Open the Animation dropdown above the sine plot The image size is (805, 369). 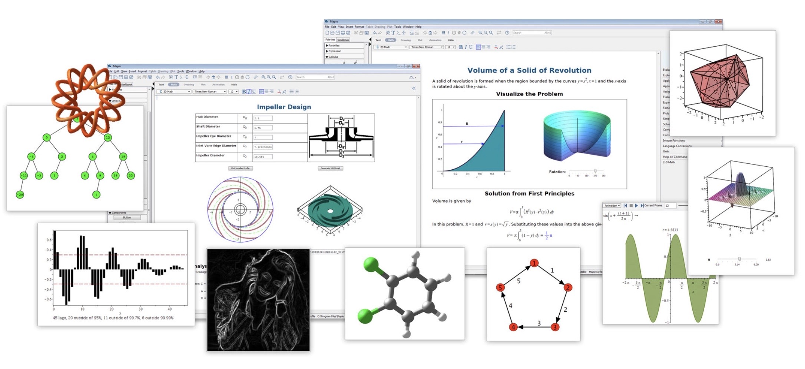pos(612,206)
